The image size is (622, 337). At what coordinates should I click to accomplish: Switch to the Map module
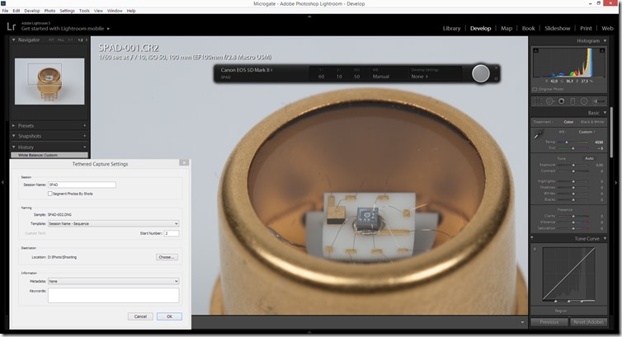pos(507,29)
